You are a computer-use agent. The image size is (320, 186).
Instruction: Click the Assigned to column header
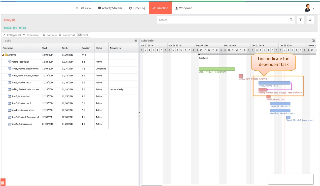pos(123,48)
